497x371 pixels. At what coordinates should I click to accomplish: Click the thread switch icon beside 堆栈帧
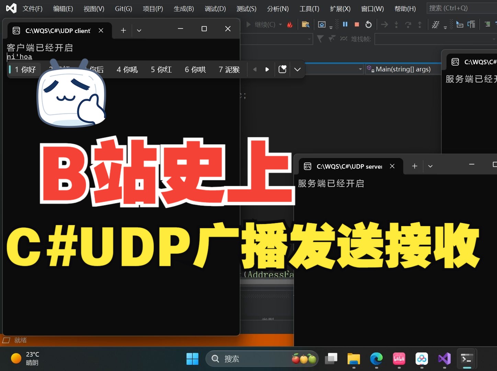tap(343, 39)
